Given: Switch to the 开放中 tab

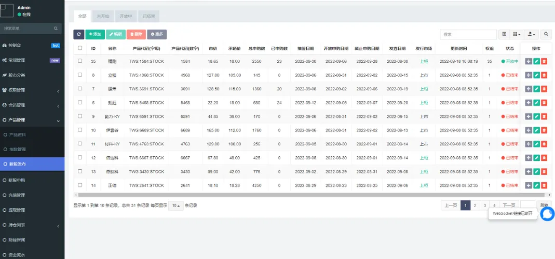Looking at the screenshot, I should click(x=125, y=17).
